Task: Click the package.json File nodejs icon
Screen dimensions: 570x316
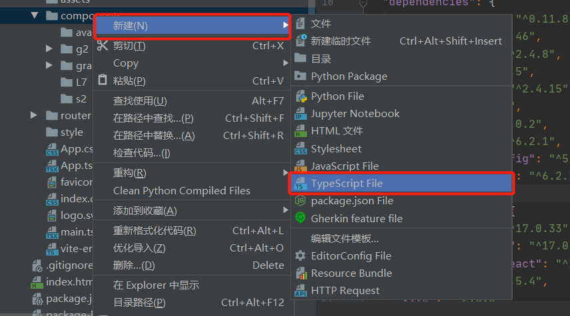Action: [x=300, y=201]
